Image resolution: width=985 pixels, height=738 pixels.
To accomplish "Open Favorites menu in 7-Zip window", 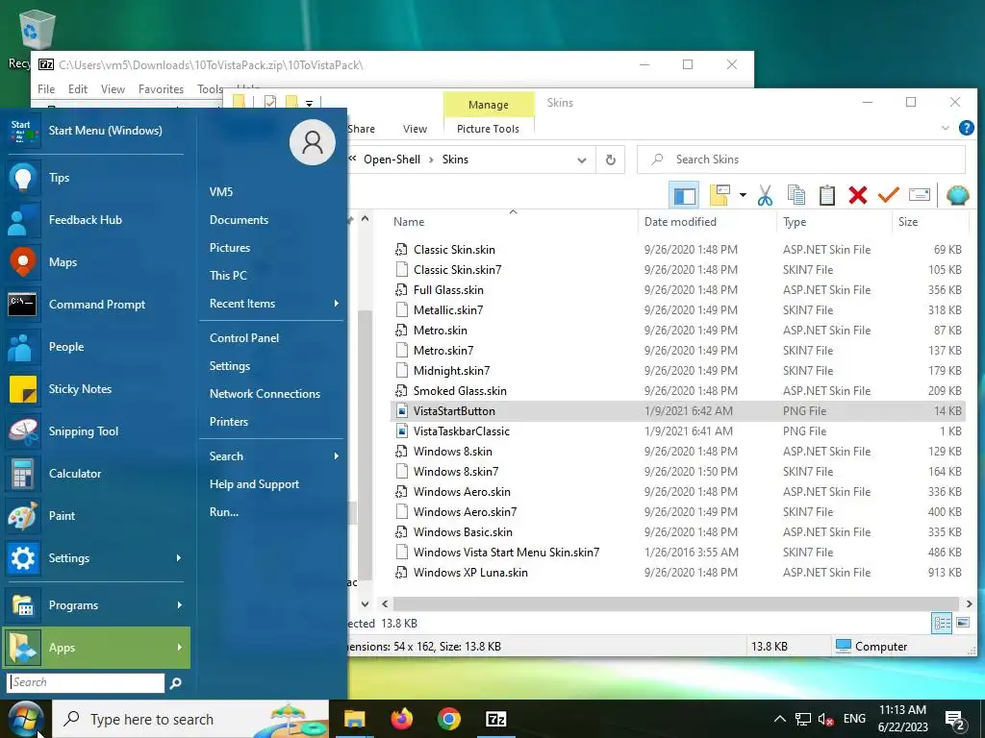I will coord(161,89).
